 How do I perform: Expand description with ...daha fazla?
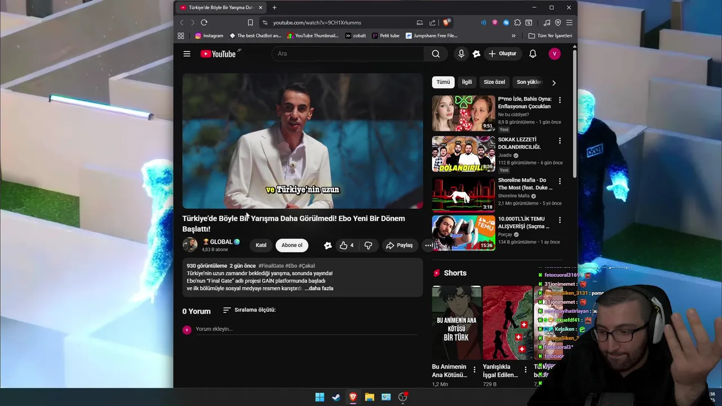point(319,288)
